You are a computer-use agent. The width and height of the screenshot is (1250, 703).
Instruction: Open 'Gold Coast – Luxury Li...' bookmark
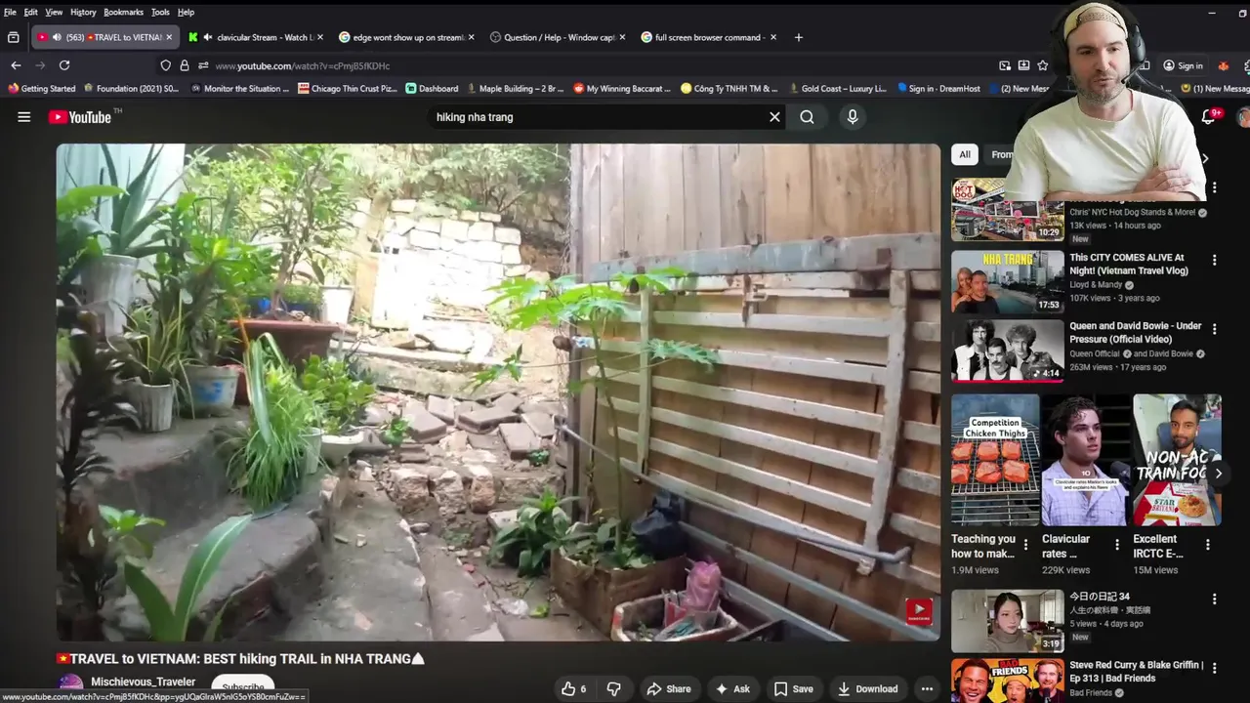point(837,88)
